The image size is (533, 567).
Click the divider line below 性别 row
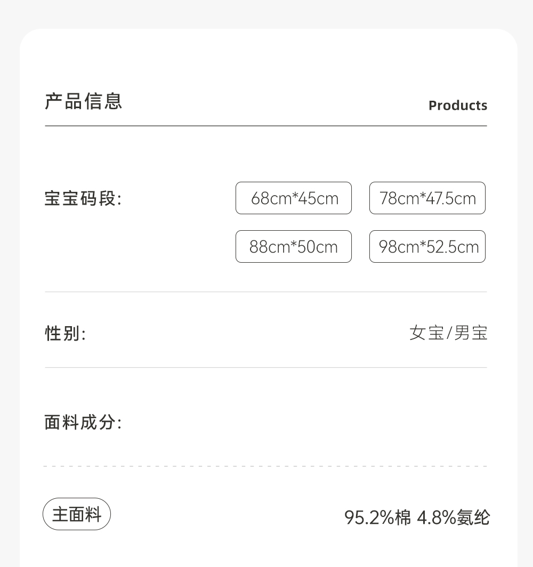tap(266, 368)
